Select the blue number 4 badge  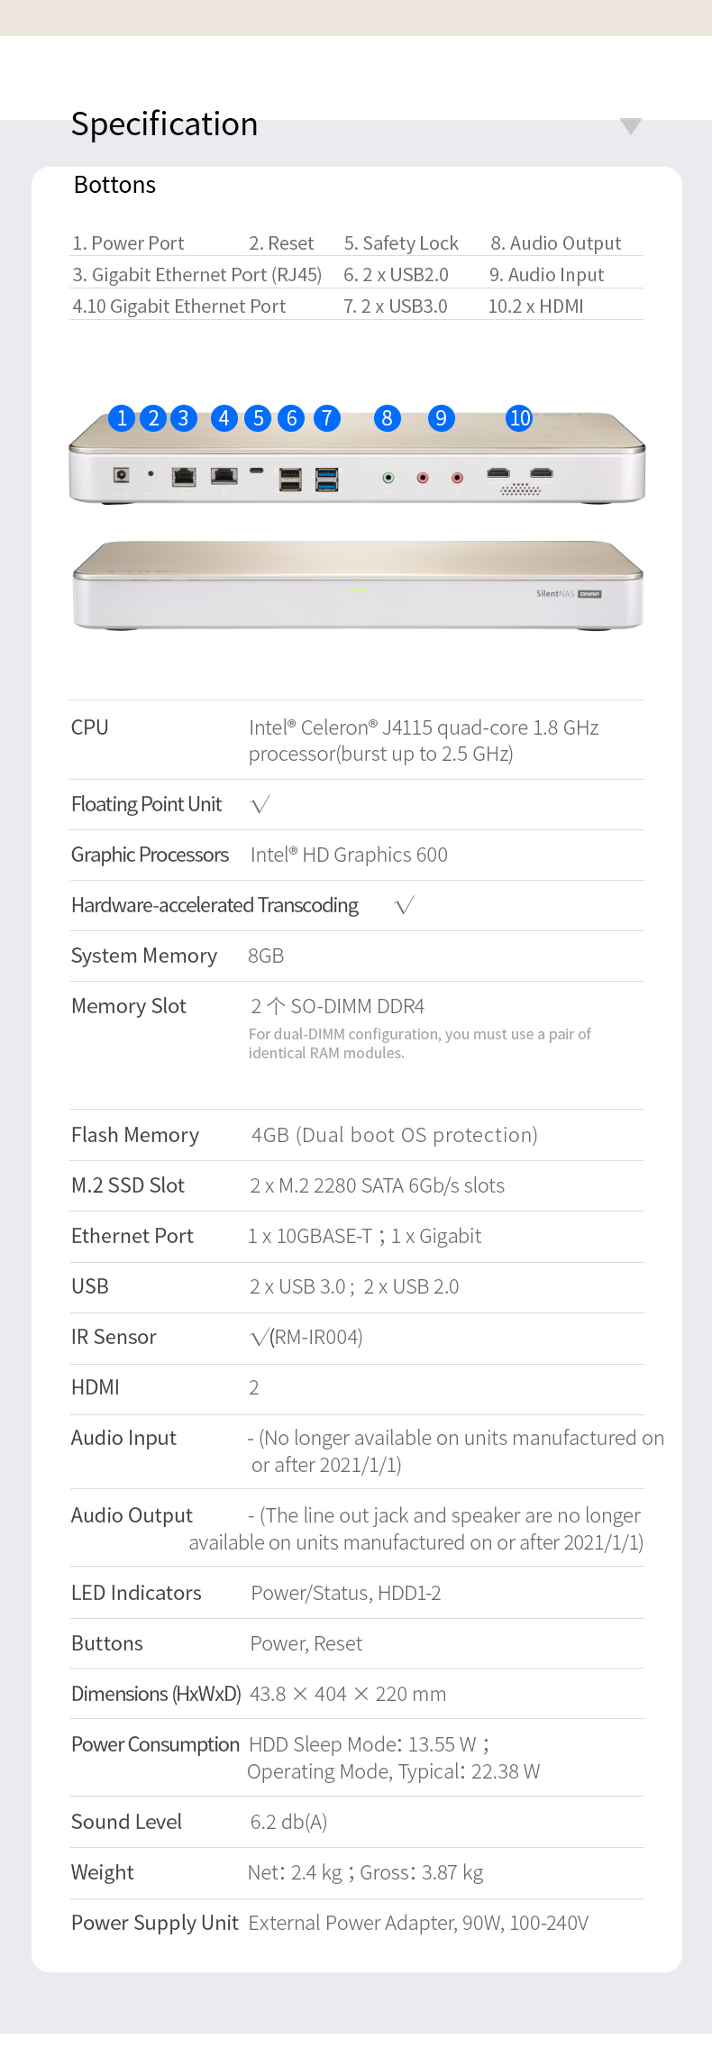coord(224,418)
